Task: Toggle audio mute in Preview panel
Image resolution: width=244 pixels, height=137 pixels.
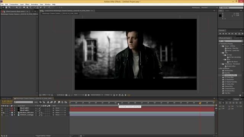Action: pos(236,34)
